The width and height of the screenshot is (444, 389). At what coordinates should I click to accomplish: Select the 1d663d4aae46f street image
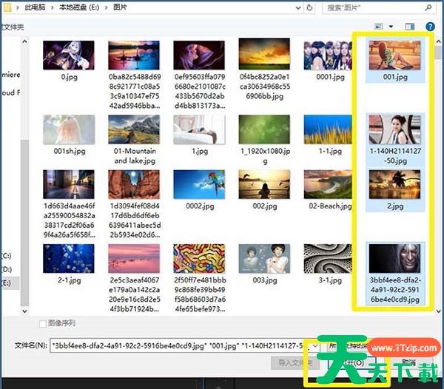tap(69, 184)
